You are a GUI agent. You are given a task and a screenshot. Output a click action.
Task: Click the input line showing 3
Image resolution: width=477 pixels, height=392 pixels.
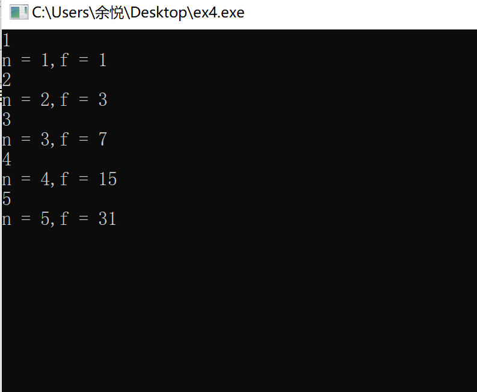coord(7,120)
